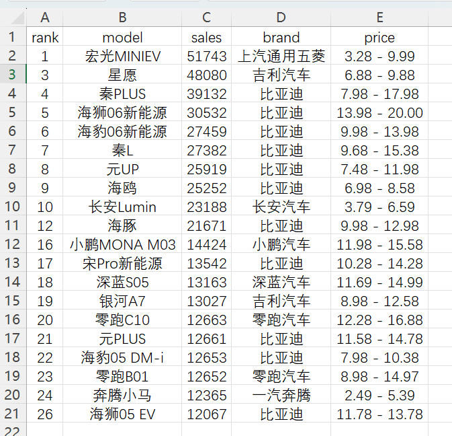Select row 3 header
Screen dimensions: 452x436
point(13,74)
